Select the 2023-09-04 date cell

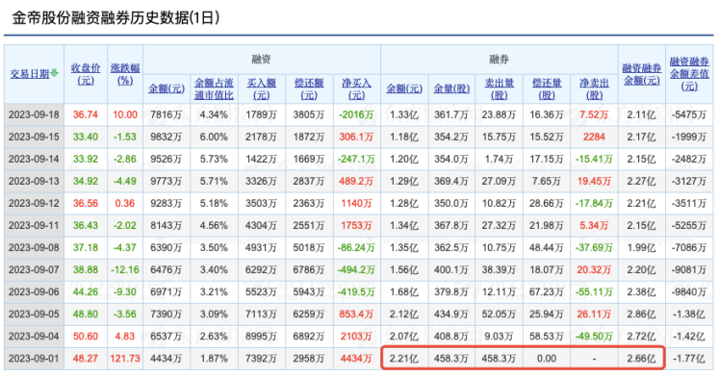click(x=34, y=337)
